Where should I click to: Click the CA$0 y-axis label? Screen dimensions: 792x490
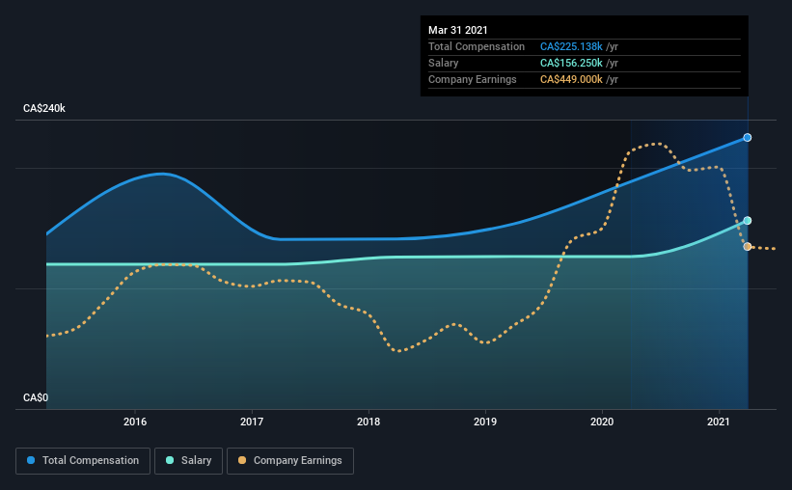[36, 398]
